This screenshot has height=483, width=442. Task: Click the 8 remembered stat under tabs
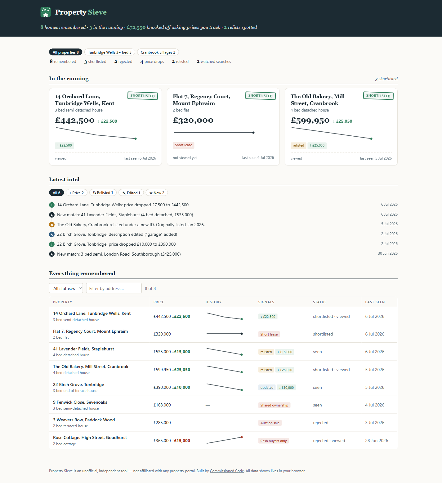coord(63,61)
